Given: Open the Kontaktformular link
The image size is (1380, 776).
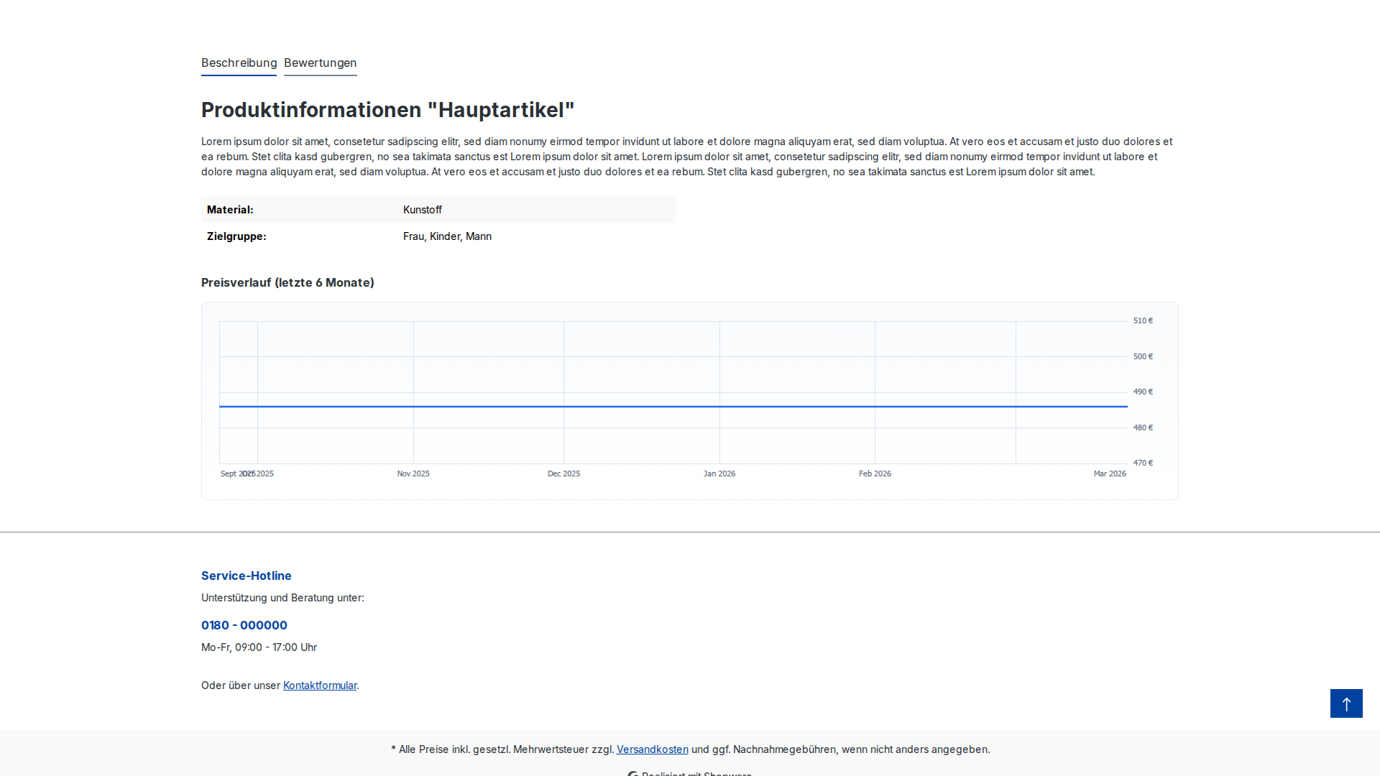Looking at the screenshot, I should 320,685.
